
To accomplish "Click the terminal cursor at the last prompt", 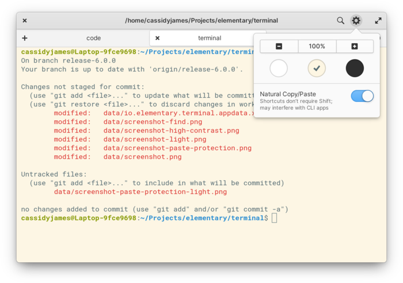I will pos(274,218).
